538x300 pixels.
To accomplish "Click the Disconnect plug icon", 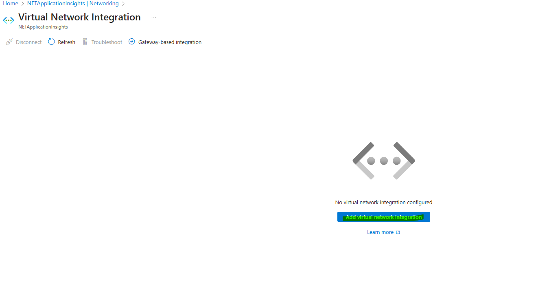I will point(9,42).
